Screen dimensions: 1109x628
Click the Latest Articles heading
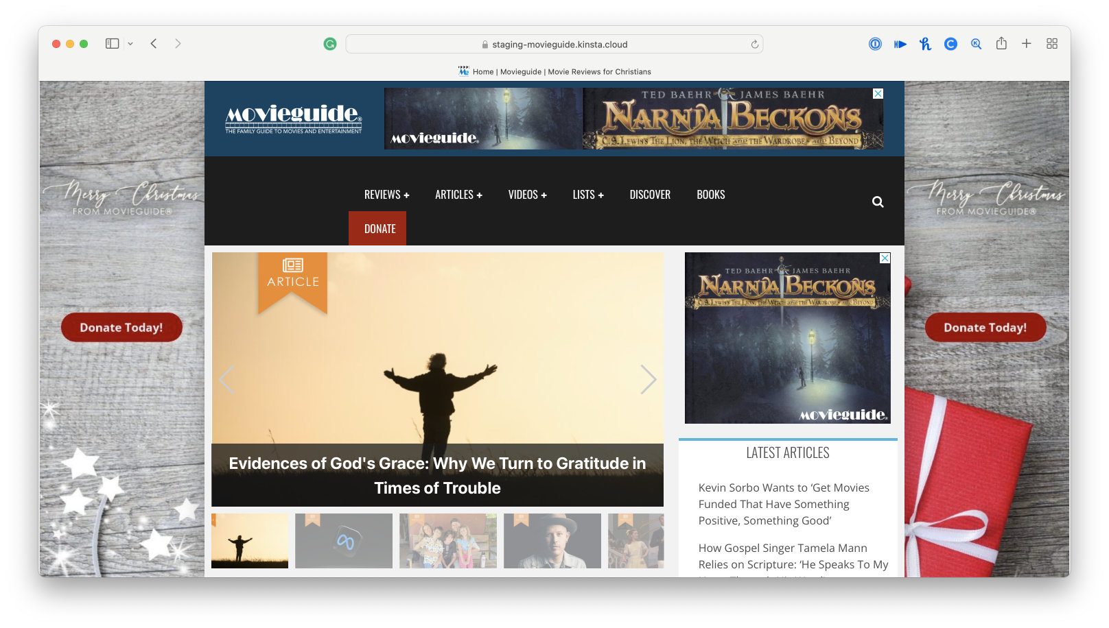(788, 452)
